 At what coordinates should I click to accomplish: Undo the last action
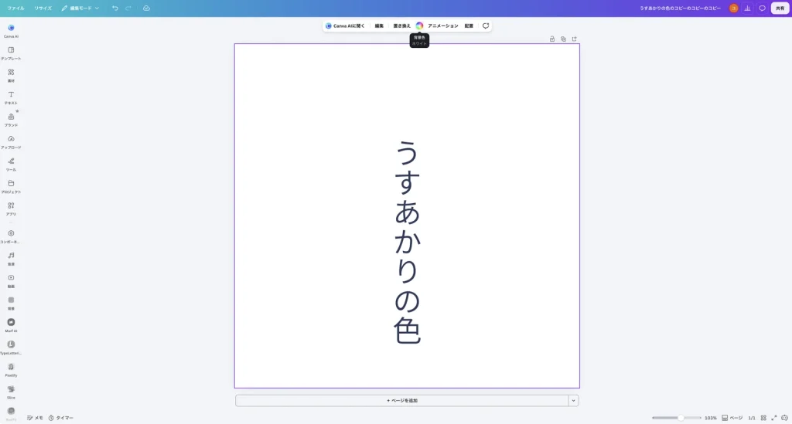[x=115, y=8]
